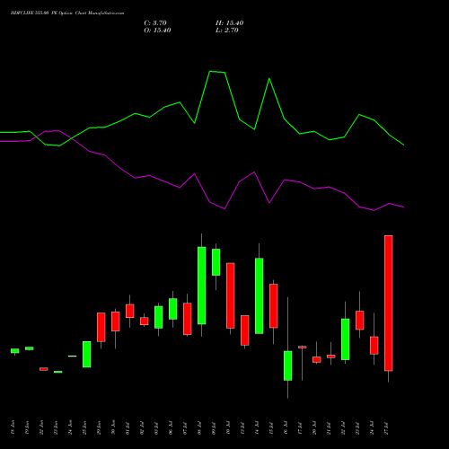Click the 09 Jul date label
Screen dimensions: 449x449
(214, 427)
